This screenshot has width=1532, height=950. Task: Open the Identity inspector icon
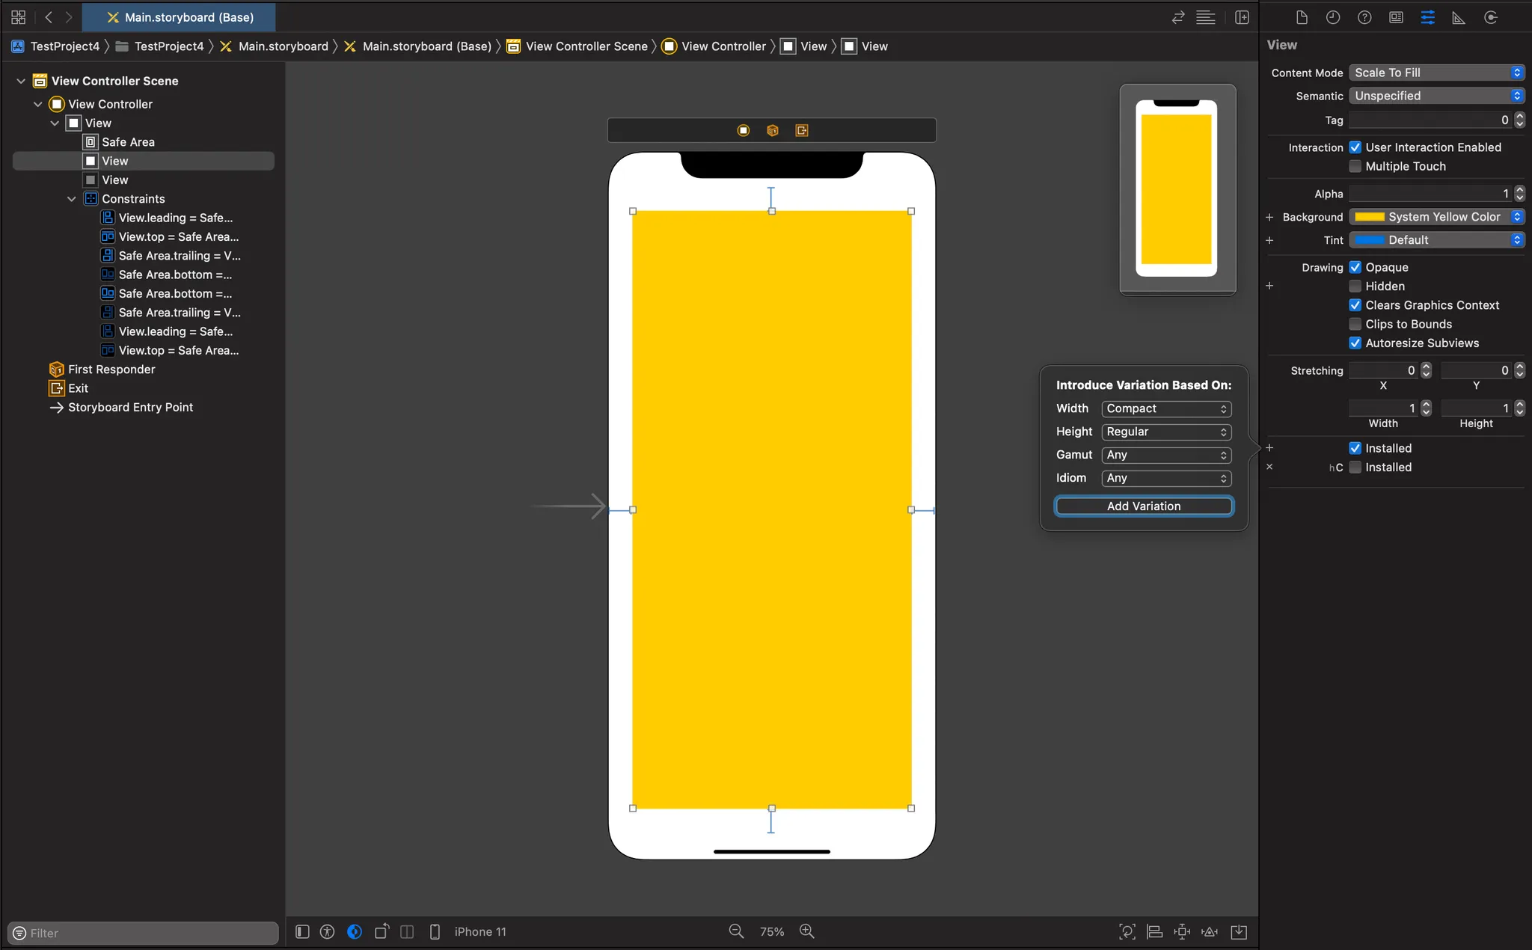coord(1396,17)
